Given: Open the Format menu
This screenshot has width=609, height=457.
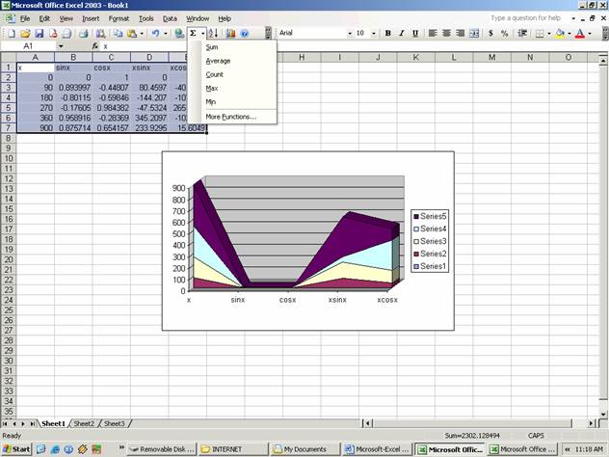Looking at the screenshot, I should tap(119, 18).
